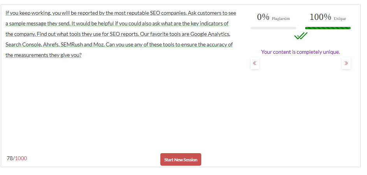Select the 'Our favorite tools are Google Analytics' sentence
The height and width of the screenshot is (175, 367).
(185, 34)
